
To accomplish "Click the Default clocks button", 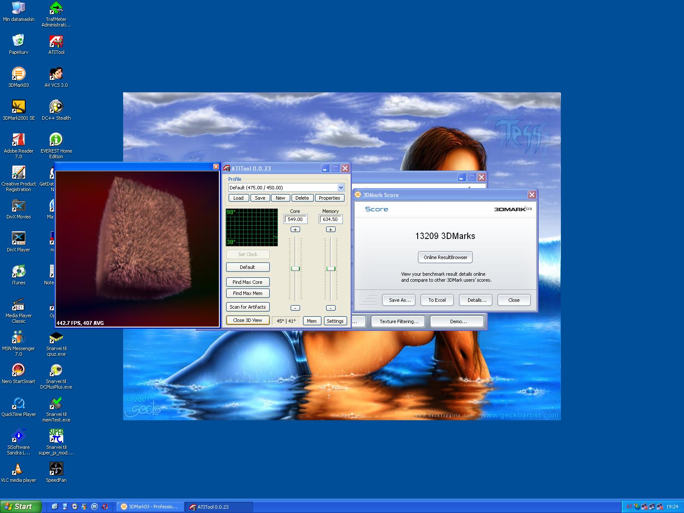I will click(x=248, y=267).
